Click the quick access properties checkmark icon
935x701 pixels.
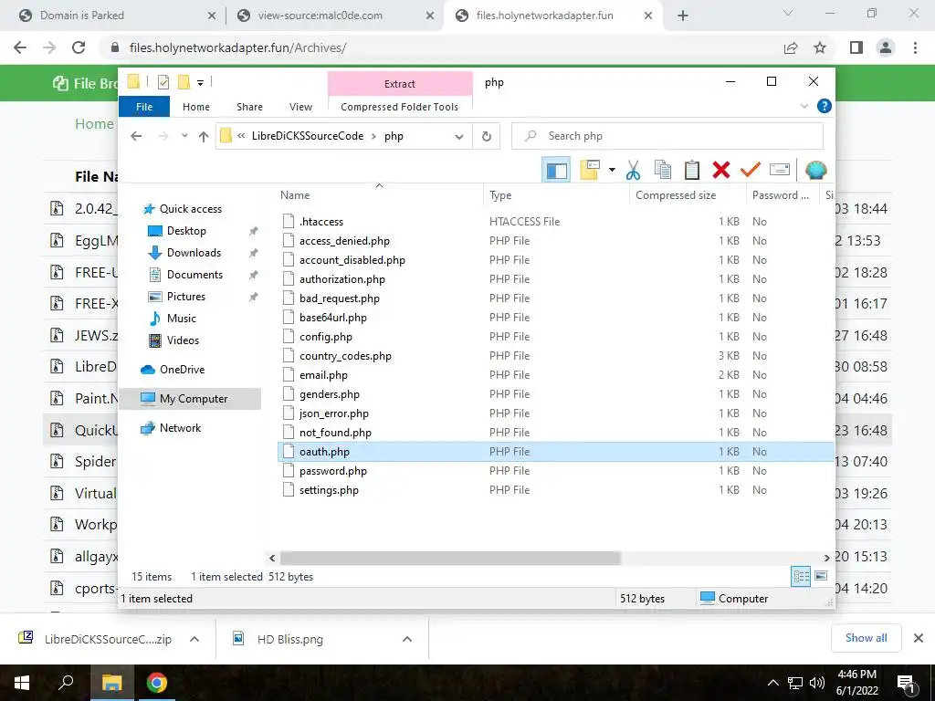pyautogui.click(x=163, y=82)
